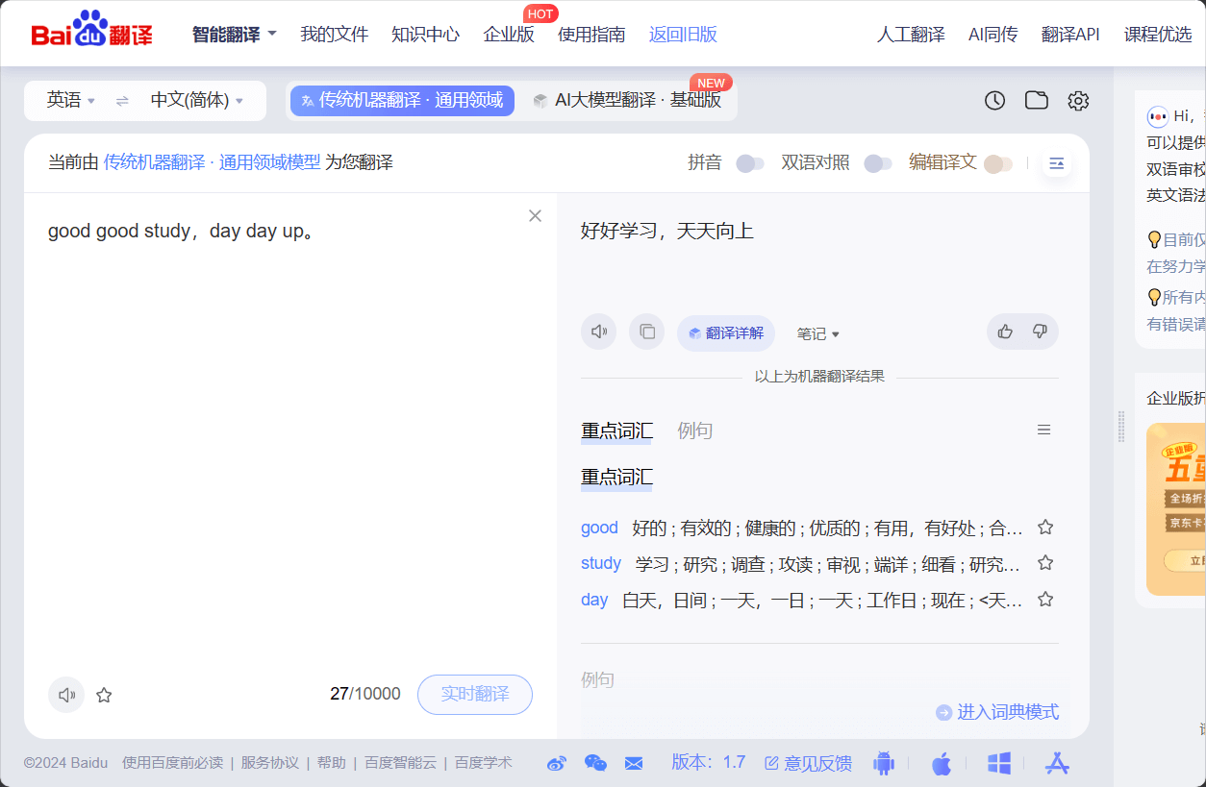This screenshot has width=1206, height=787.
Task: Copy the translation result
Action: click(x=647, y=332)
